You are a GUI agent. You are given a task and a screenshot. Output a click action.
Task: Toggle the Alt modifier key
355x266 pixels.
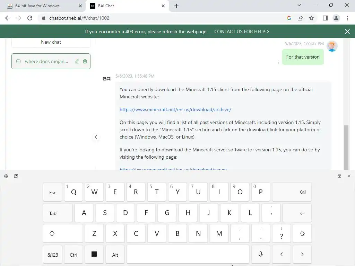click(115, 254)
